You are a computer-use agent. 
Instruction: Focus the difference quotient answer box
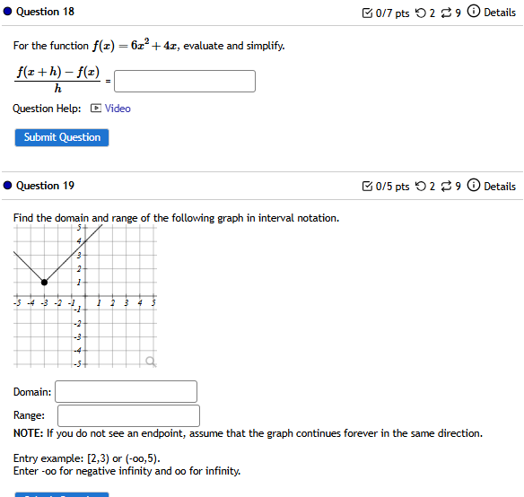[x=185, y=82]
